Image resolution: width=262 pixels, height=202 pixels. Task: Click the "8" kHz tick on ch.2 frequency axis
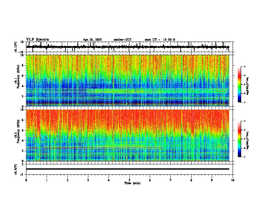coord(23,120)
